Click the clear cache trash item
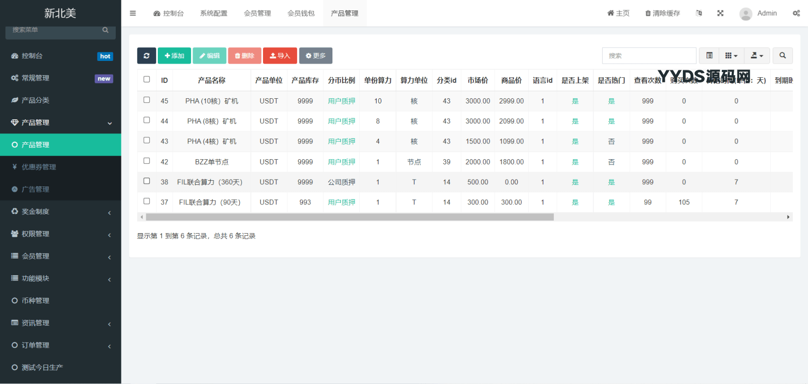 click(x=662, y=13)
